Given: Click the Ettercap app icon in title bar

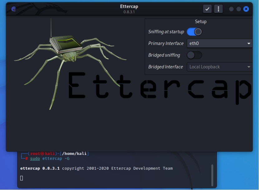Looking at the screenshot, I should click(x=13, y=9).
